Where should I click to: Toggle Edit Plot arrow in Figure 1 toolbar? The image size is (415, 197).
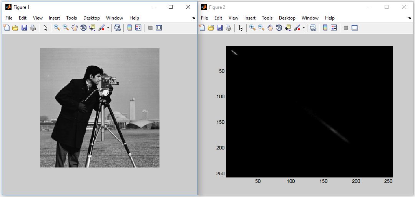coord(45,28)
